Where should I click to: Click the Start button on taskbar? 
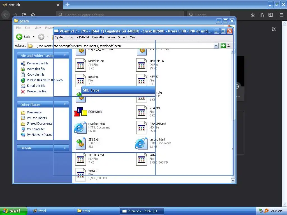pyautogui.click(x=13, y=211)
